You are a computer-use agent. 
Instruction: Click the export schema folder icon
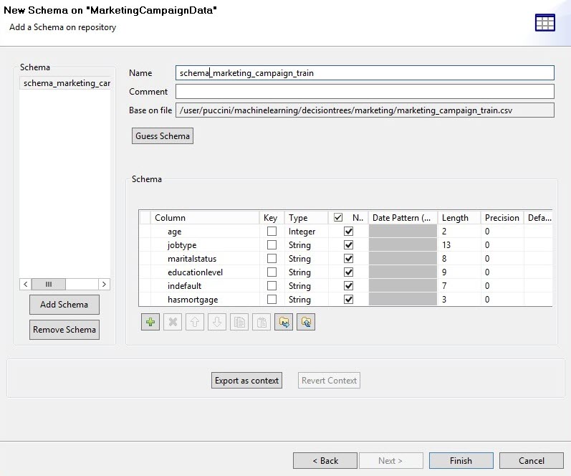pos(306,323)
